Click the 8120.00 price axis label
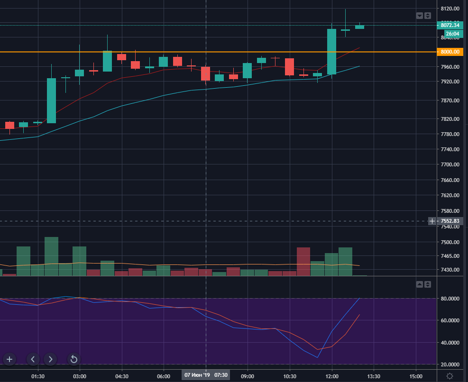This screenshot has width=468, height=382. point(450,9)
